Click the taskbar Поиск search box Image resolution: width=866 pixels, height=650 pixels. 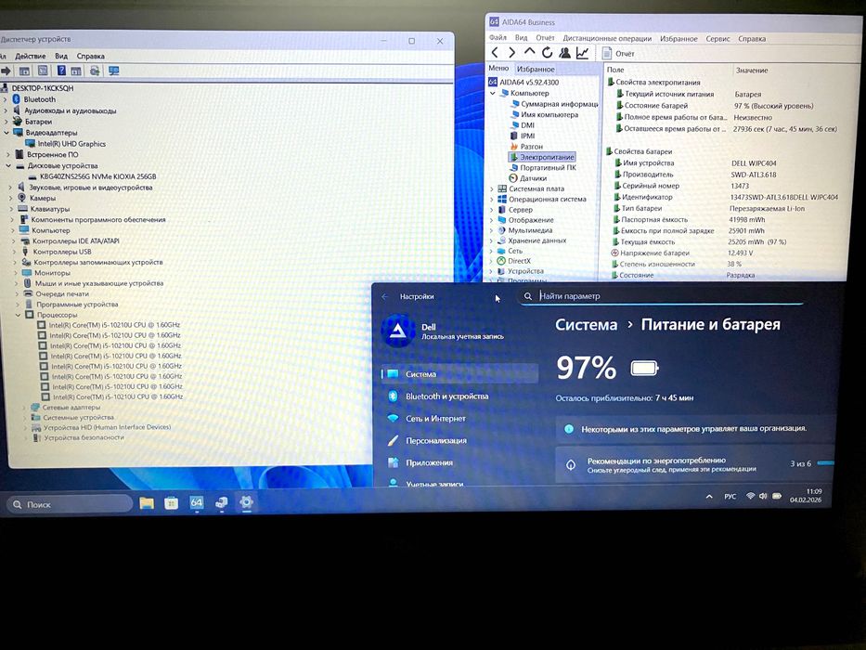(70, 504)
